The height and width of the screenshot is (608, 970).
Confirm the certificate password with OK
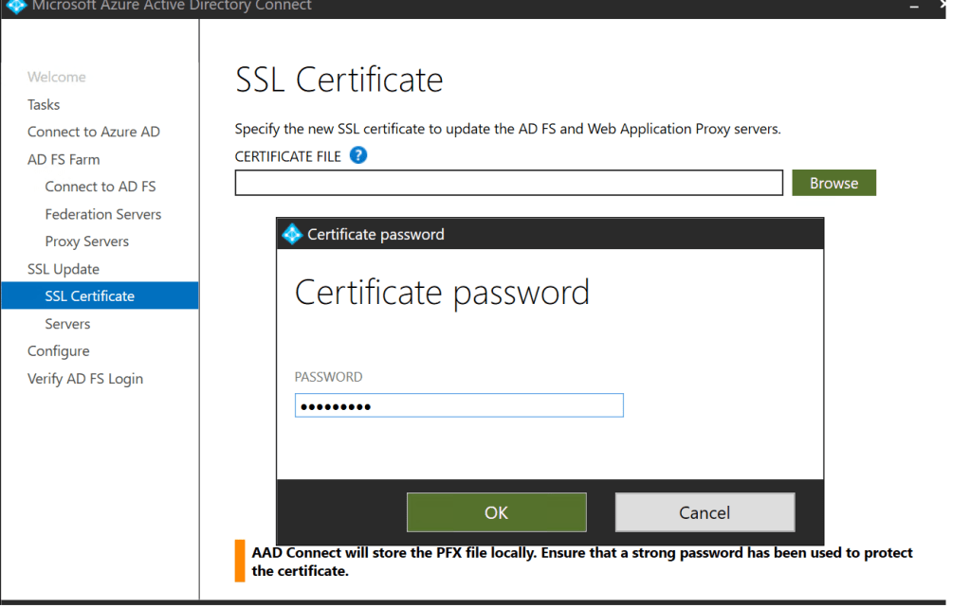tap(496, 512)
